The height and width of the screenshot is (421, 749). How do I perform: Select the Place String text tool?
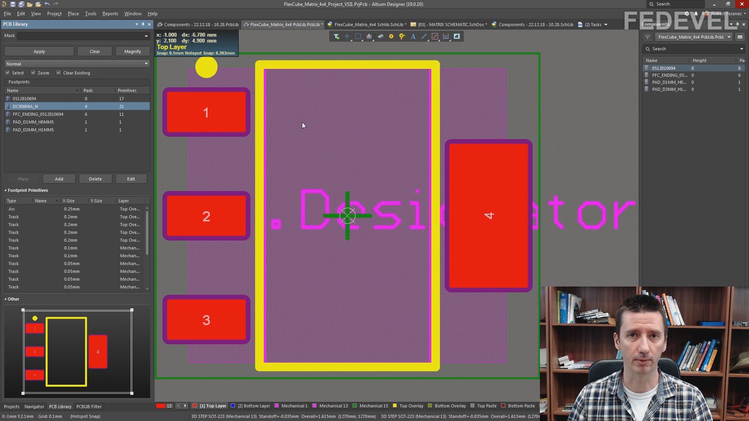413,37
